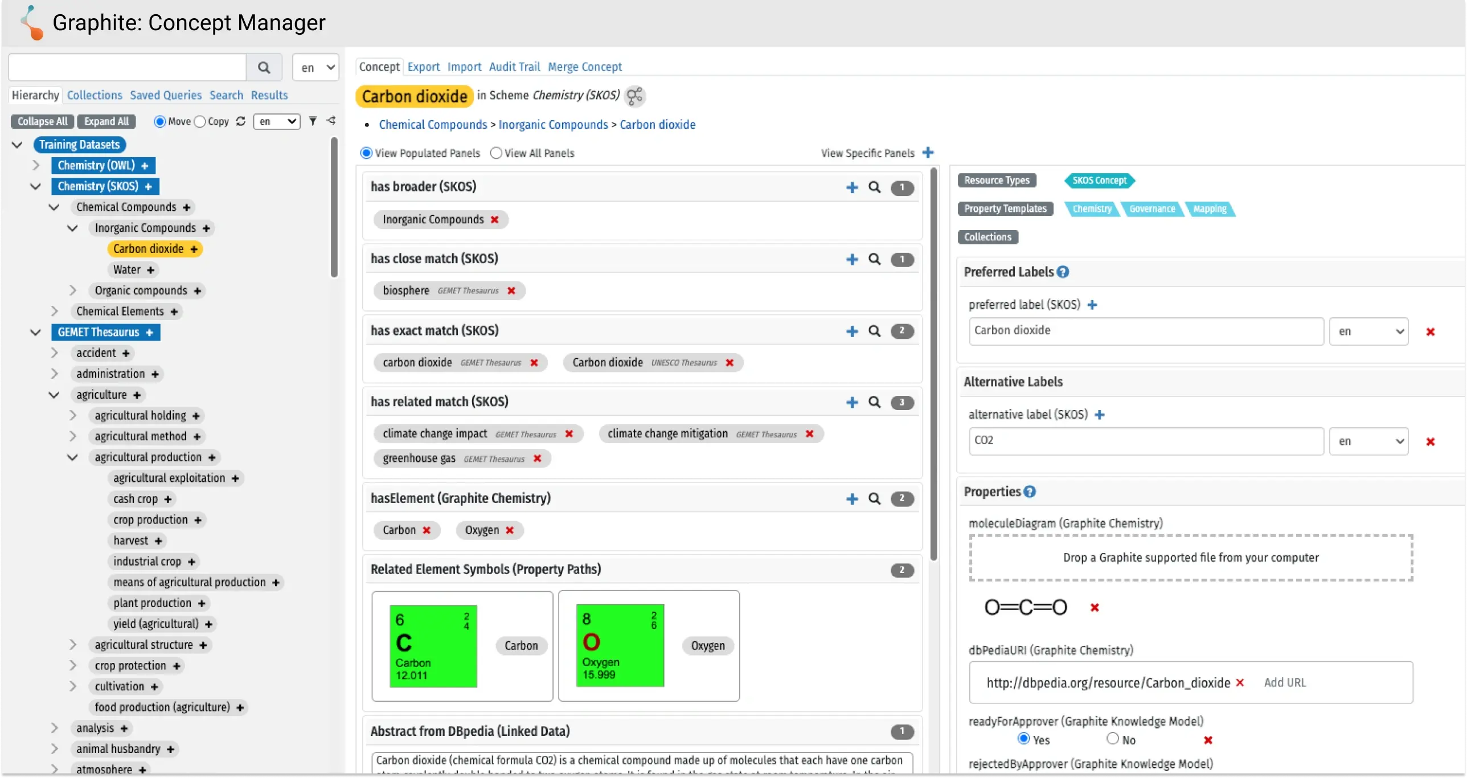
Task: Delete the O=C=O molecule diagram
Action: 1094,608
